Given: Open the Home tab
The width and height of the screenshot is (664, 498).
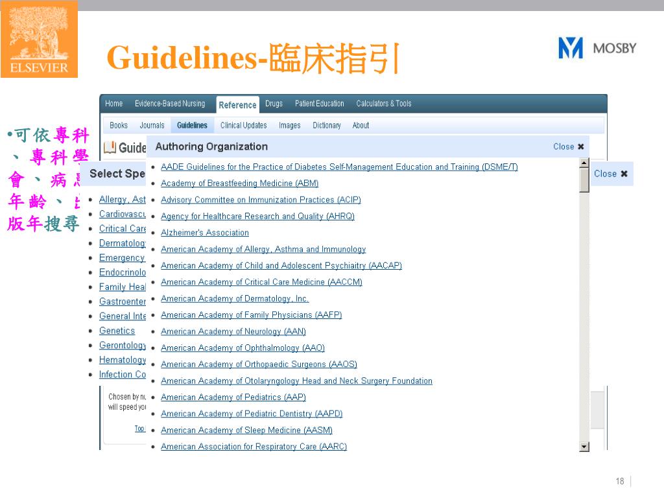Looking at the screenshot, I should coord(114,103).
